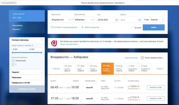The width and height of the screenshot is (179, 105).
Task: Click the Найти search button
Action: tap(154, 27)
